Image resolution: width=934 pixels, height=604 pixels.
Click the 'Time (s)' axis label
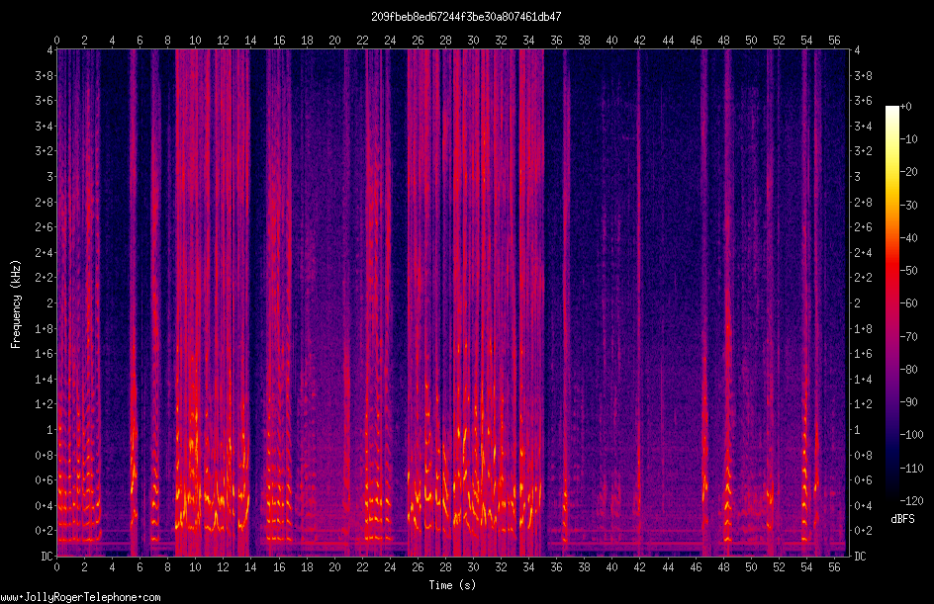[452, 585]
